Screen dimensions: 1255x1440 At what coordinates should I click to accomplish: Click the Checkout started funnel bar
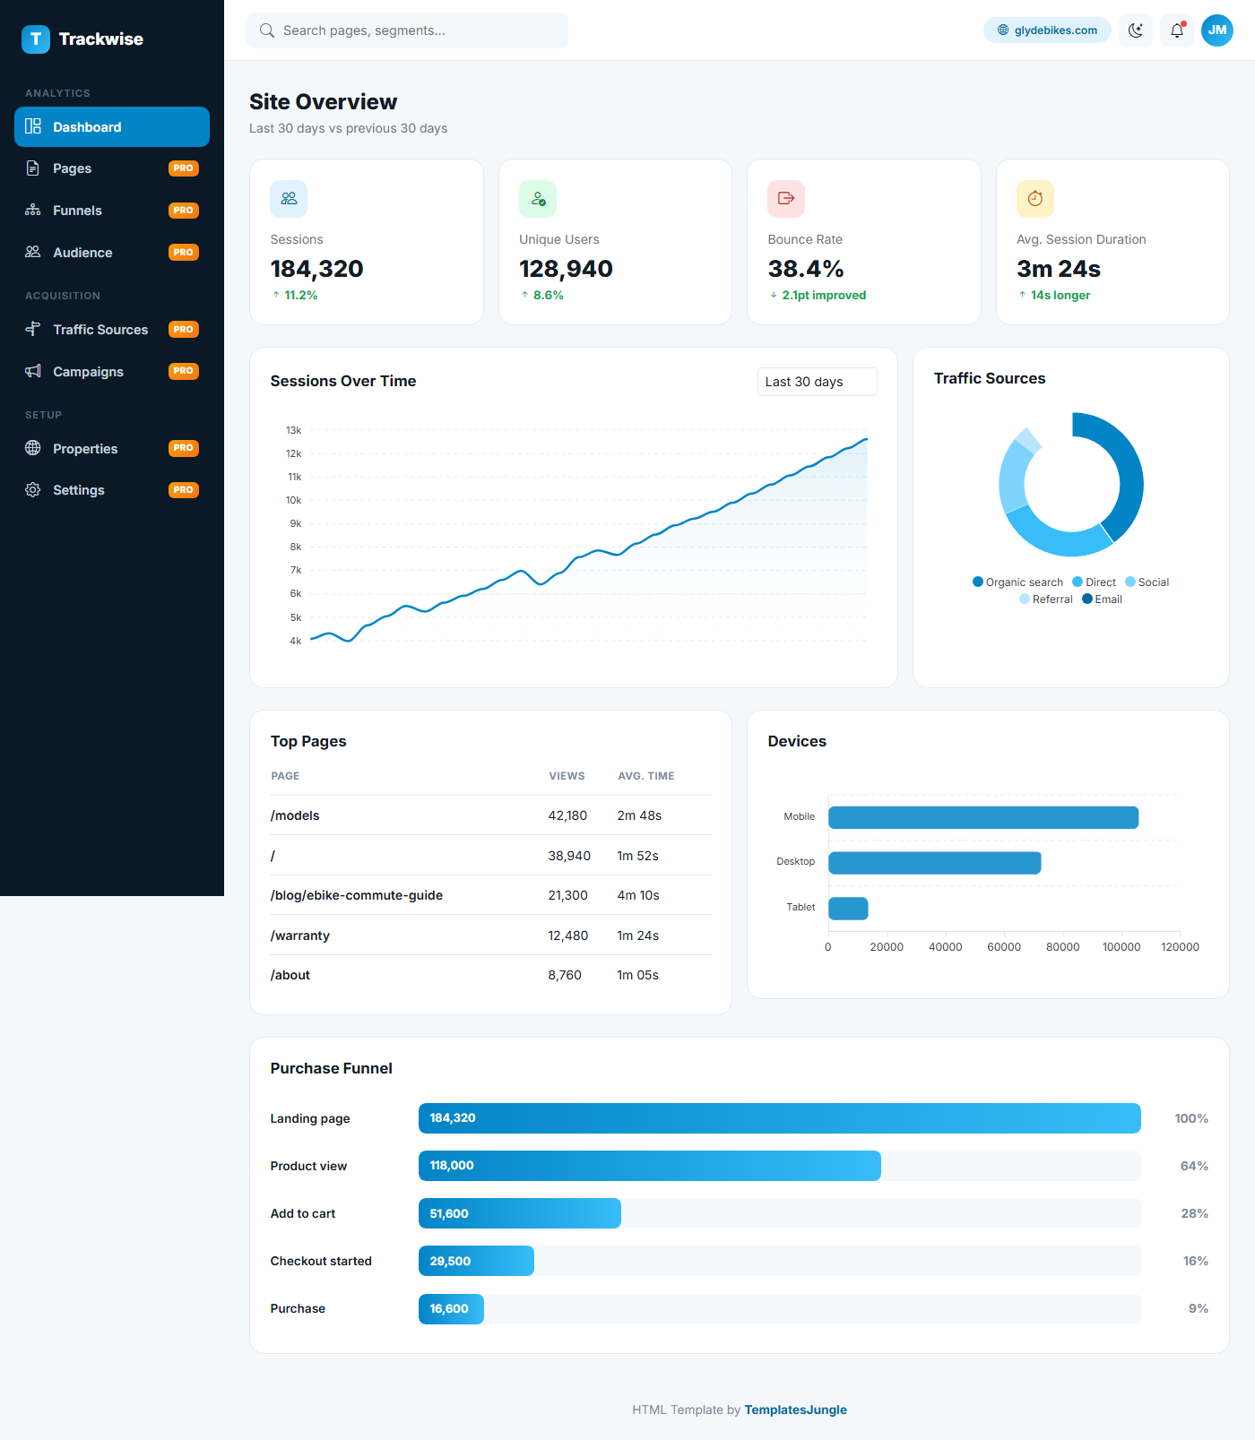(x=476, y=1261)
